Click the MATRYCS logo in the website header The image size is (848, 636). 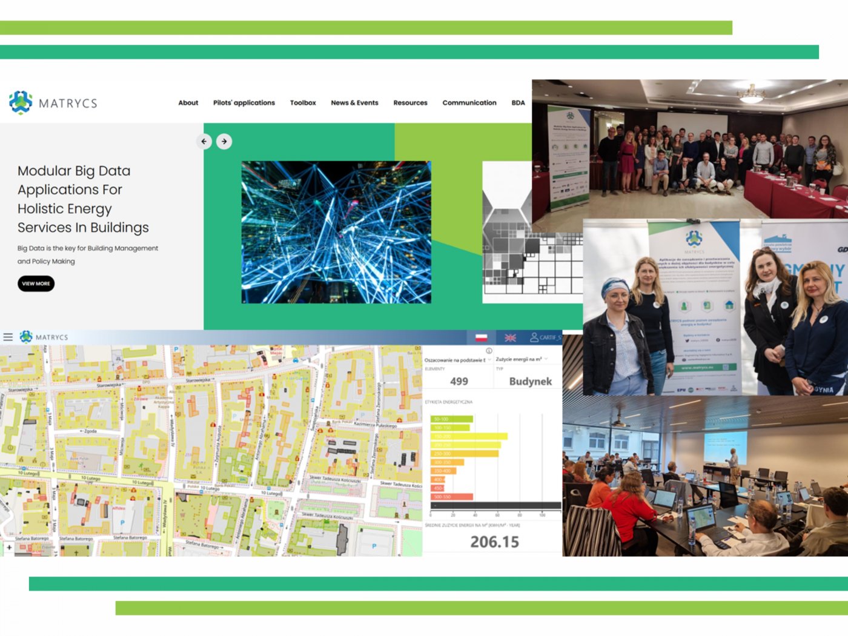point(53,103)
